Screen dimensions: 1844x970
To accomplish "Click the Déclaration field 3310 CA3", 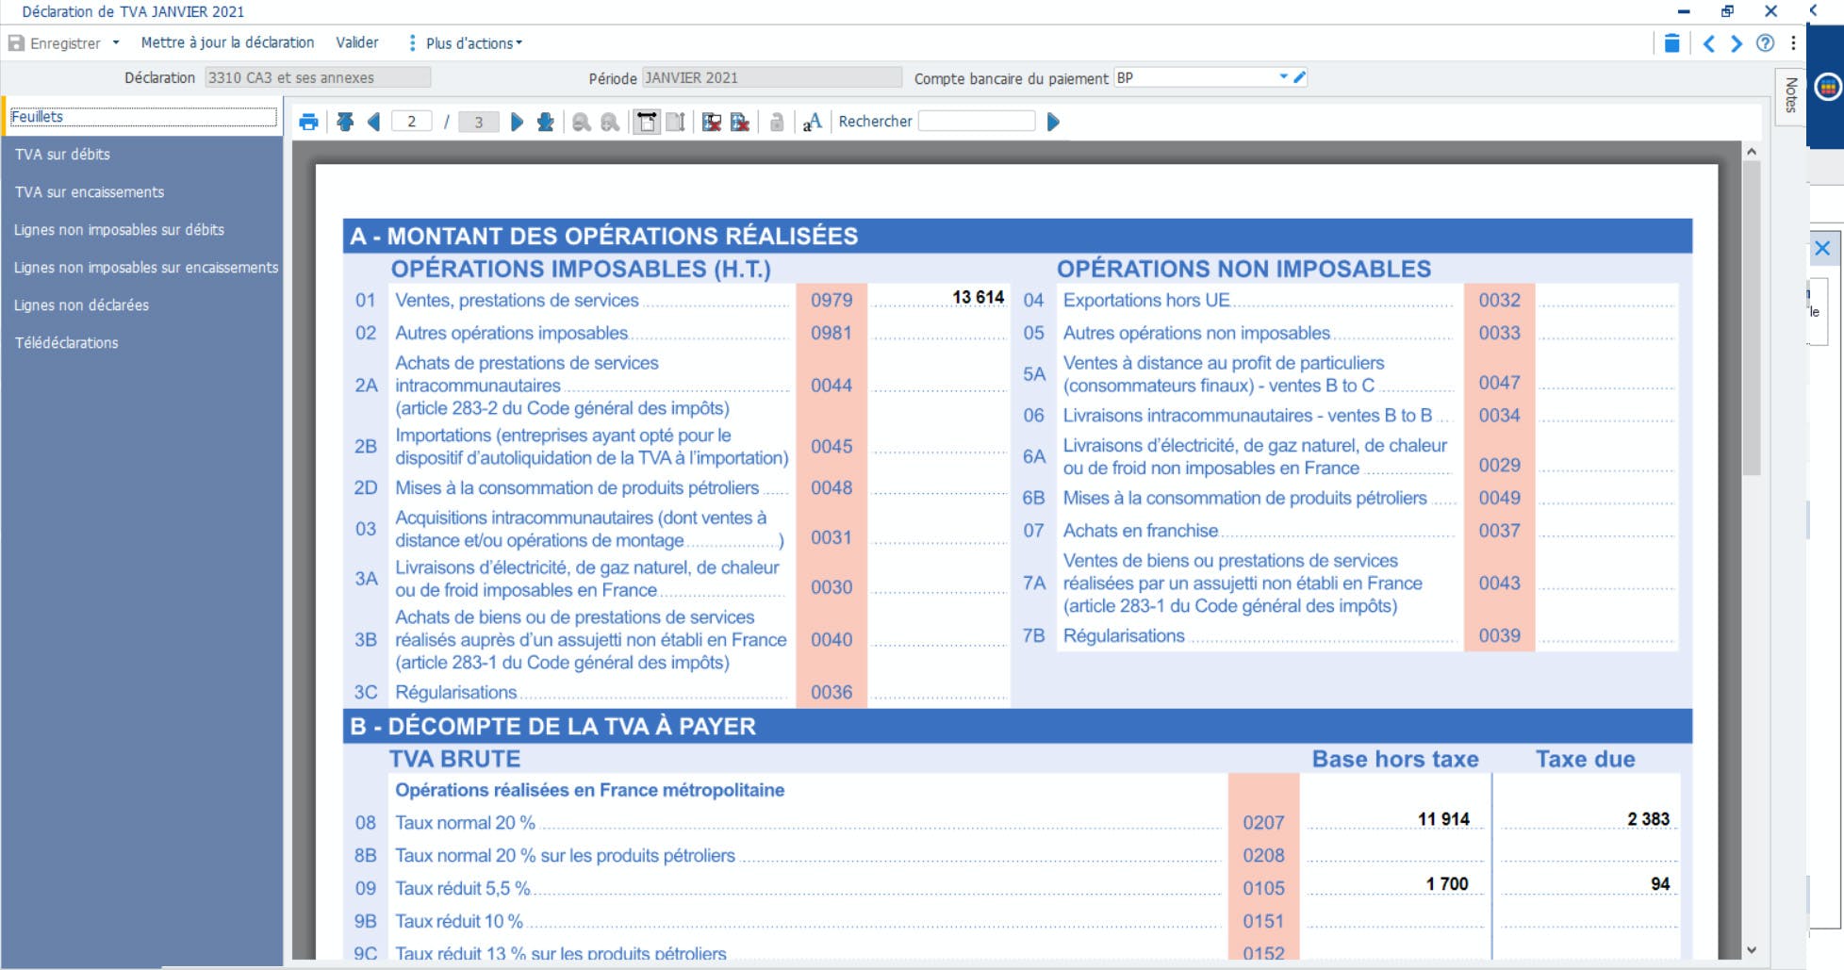I will pyautogui.click(x=318, y=77).
